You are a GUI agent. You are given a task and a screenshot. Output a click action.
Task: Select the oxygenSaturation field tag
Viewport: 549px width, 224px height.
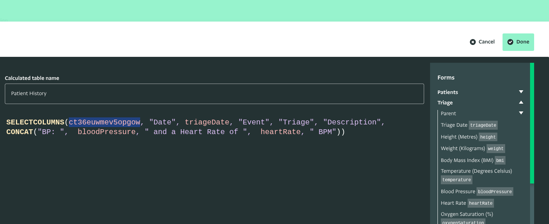pyautogui.click(x=463, y=222)
